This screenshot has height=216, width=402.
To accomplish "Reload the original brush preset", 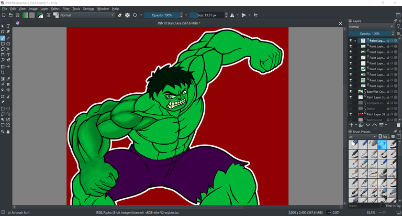I will point(135,15).
